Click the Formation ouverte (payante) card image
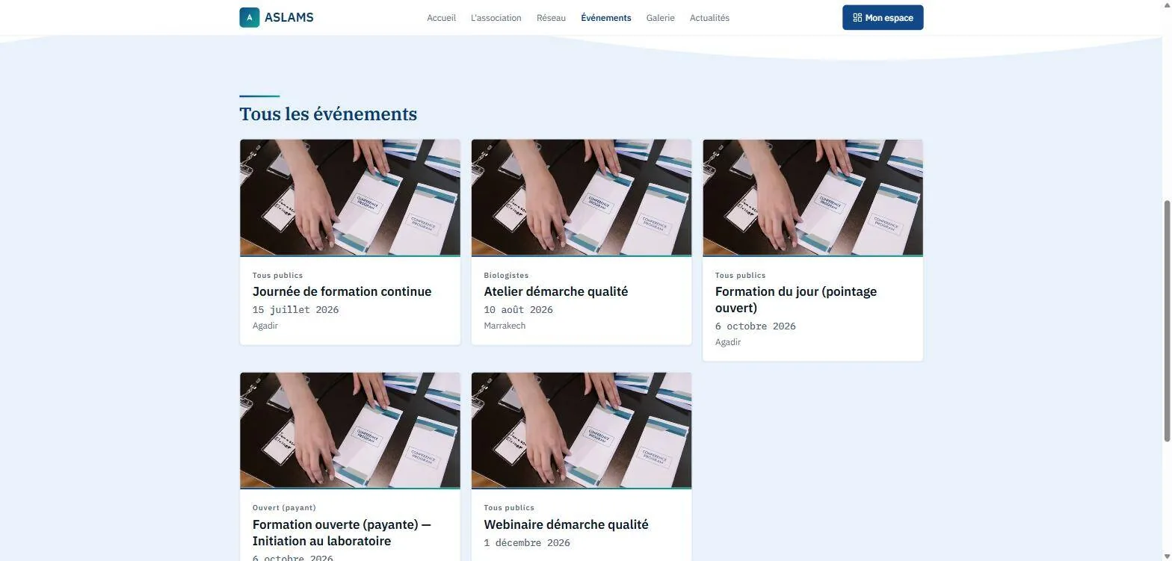The height and width of the screenshot is (561, 1172). pos(350,430)
